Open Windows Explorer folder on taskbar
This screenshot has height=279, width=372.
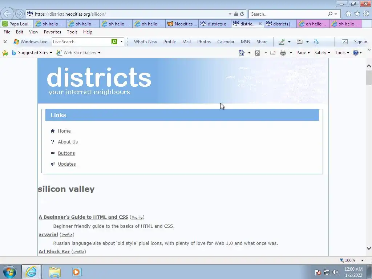click(55, 272)
